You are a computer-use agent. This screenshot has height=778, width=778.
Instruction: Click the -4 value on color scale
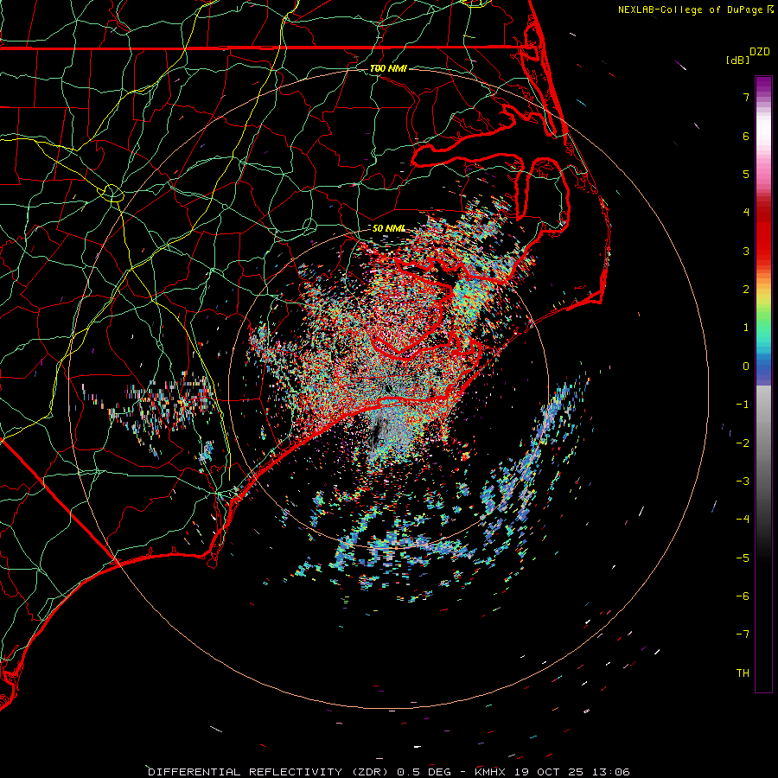pos(743,520)
